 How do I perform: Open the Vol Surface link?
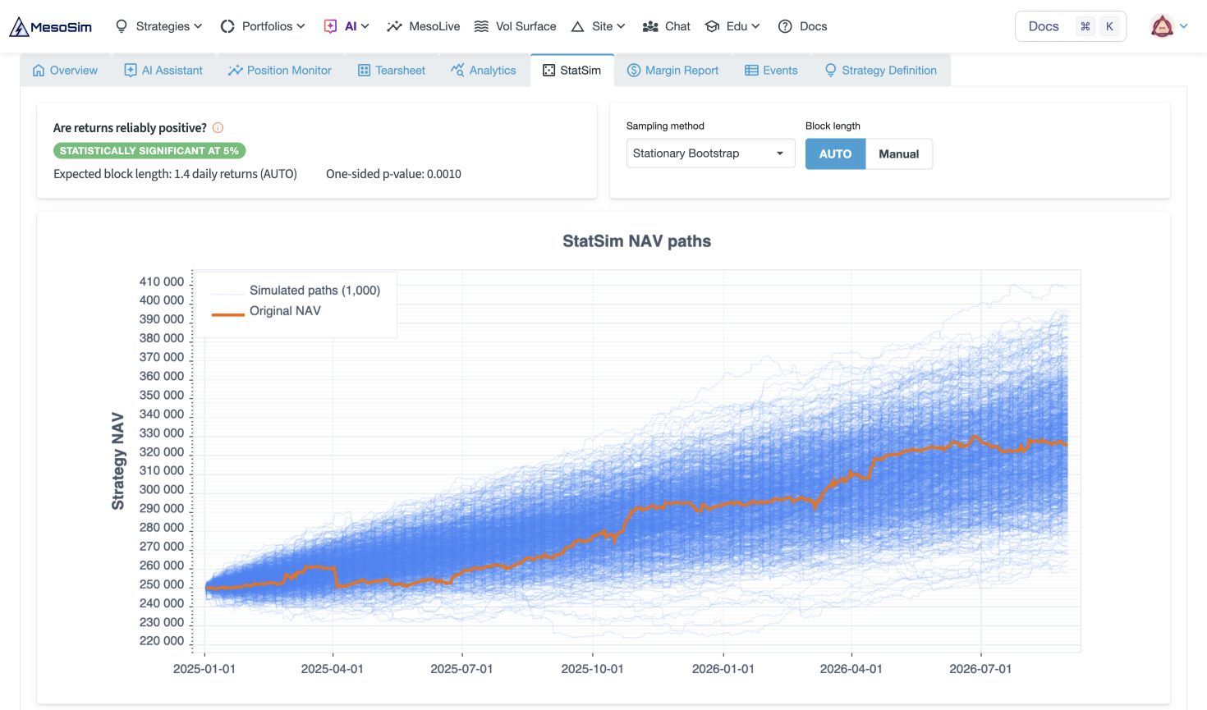click(x=516, y=26)
